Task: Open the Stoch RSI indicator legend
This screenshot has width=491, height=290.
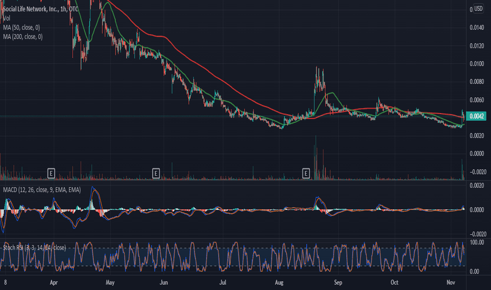Action: tap(34, 248)
